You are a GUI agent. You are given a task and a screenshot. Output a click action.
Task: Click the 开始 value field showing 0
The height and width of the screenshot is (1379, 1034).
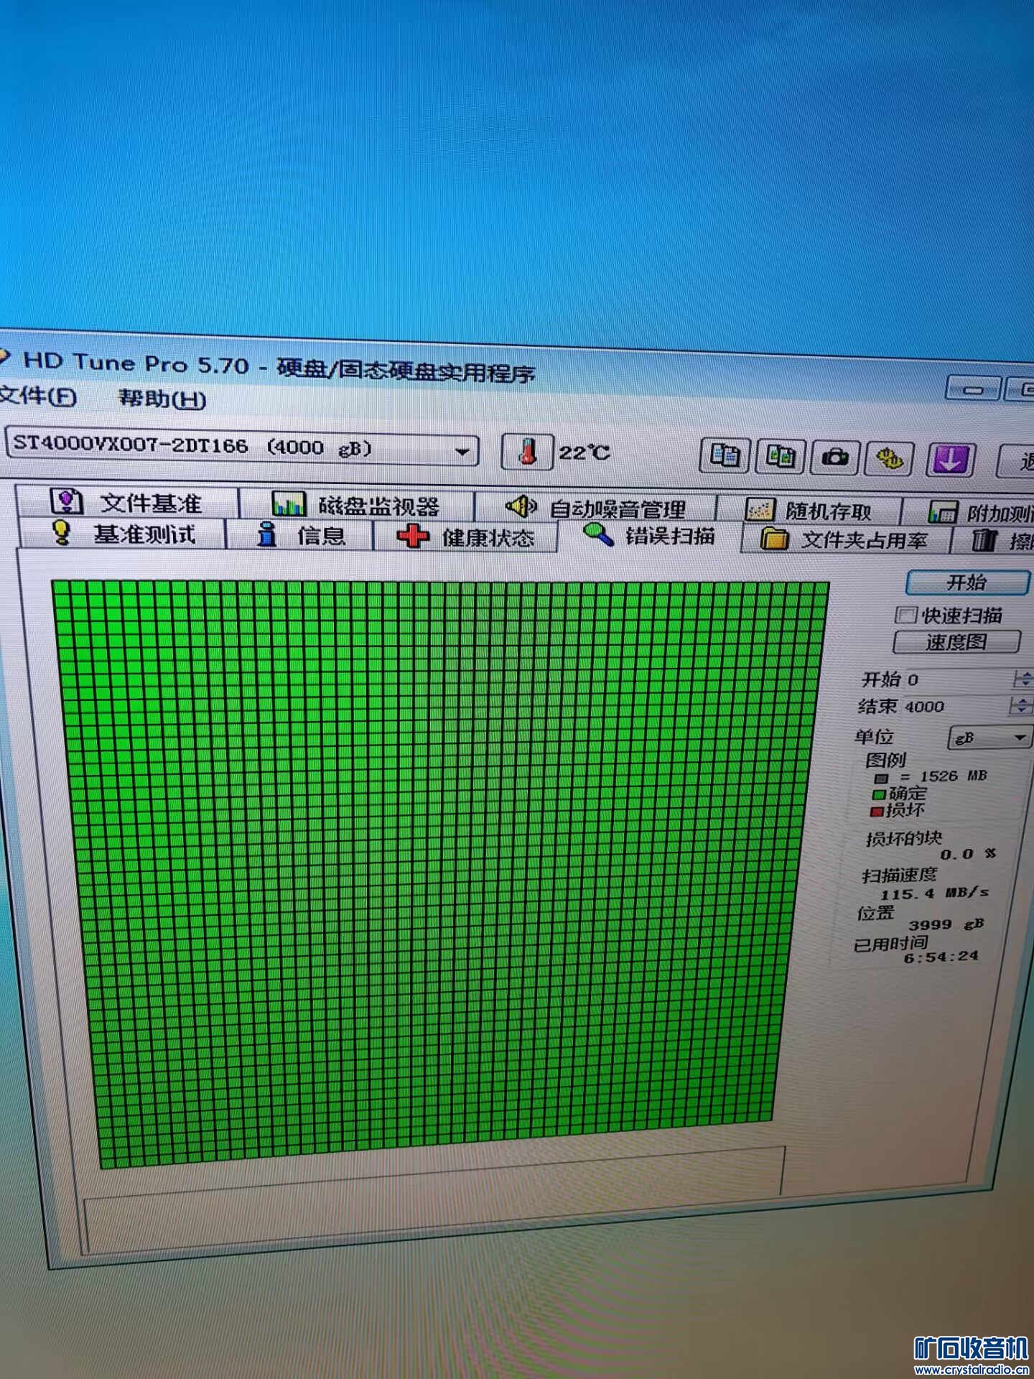(958, 679)
